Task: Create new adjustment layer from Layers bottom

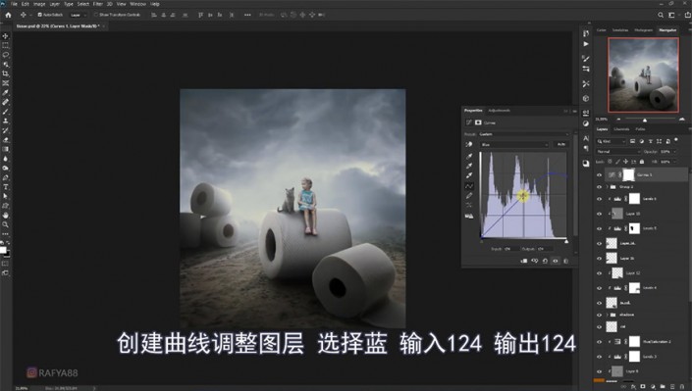Action: (653, 387)
